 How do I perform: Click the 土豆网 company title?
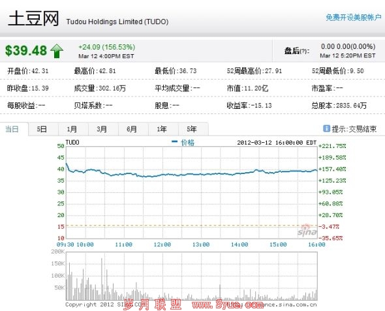[x=33, y=18]
